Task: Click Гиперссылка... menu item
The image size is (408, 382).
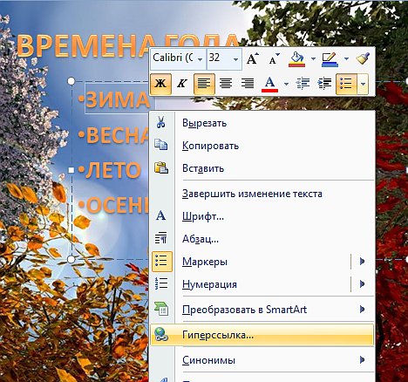Action: (x=262, y=335)
